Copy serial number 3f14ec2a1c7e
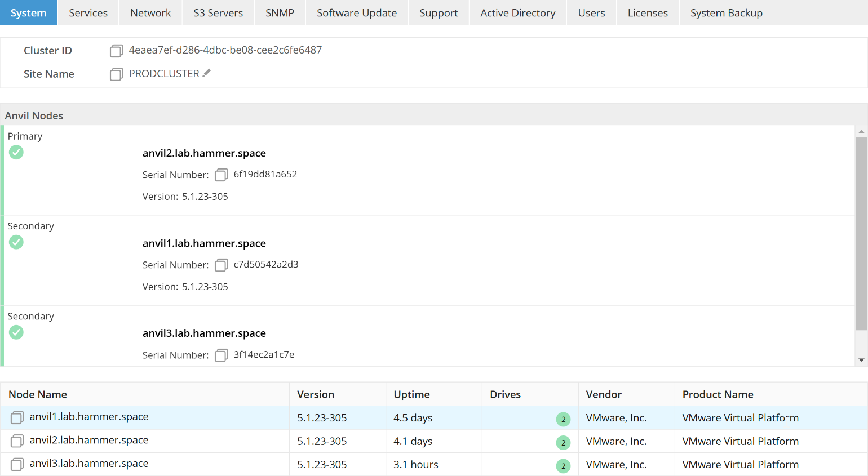 click(x=221, y=355)
